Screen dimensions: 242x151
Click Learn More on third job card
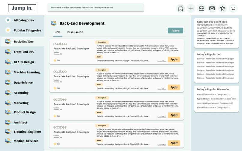162,117
